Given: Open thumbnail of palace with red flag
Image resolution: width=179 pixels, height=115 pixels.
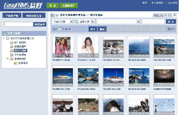Looking at the screenshot, I should point(114,76).
